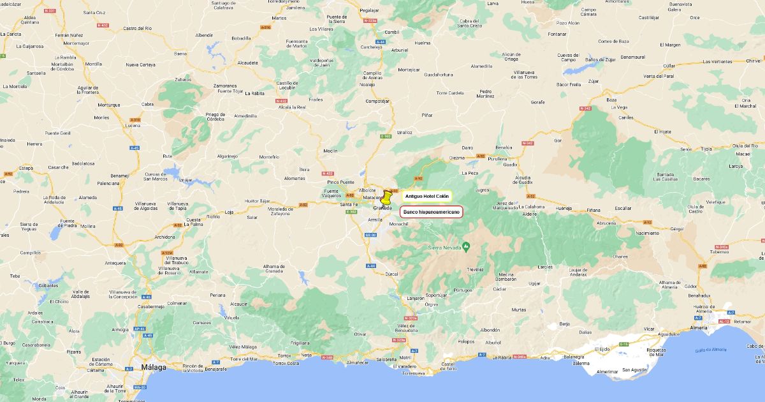765x402 pixels.
Task: Click the Almuñécar town label
Action: click(358, 362)
